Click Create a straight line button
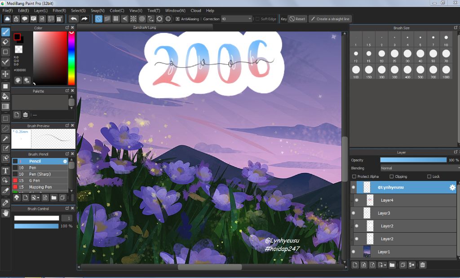 [330, 19]
